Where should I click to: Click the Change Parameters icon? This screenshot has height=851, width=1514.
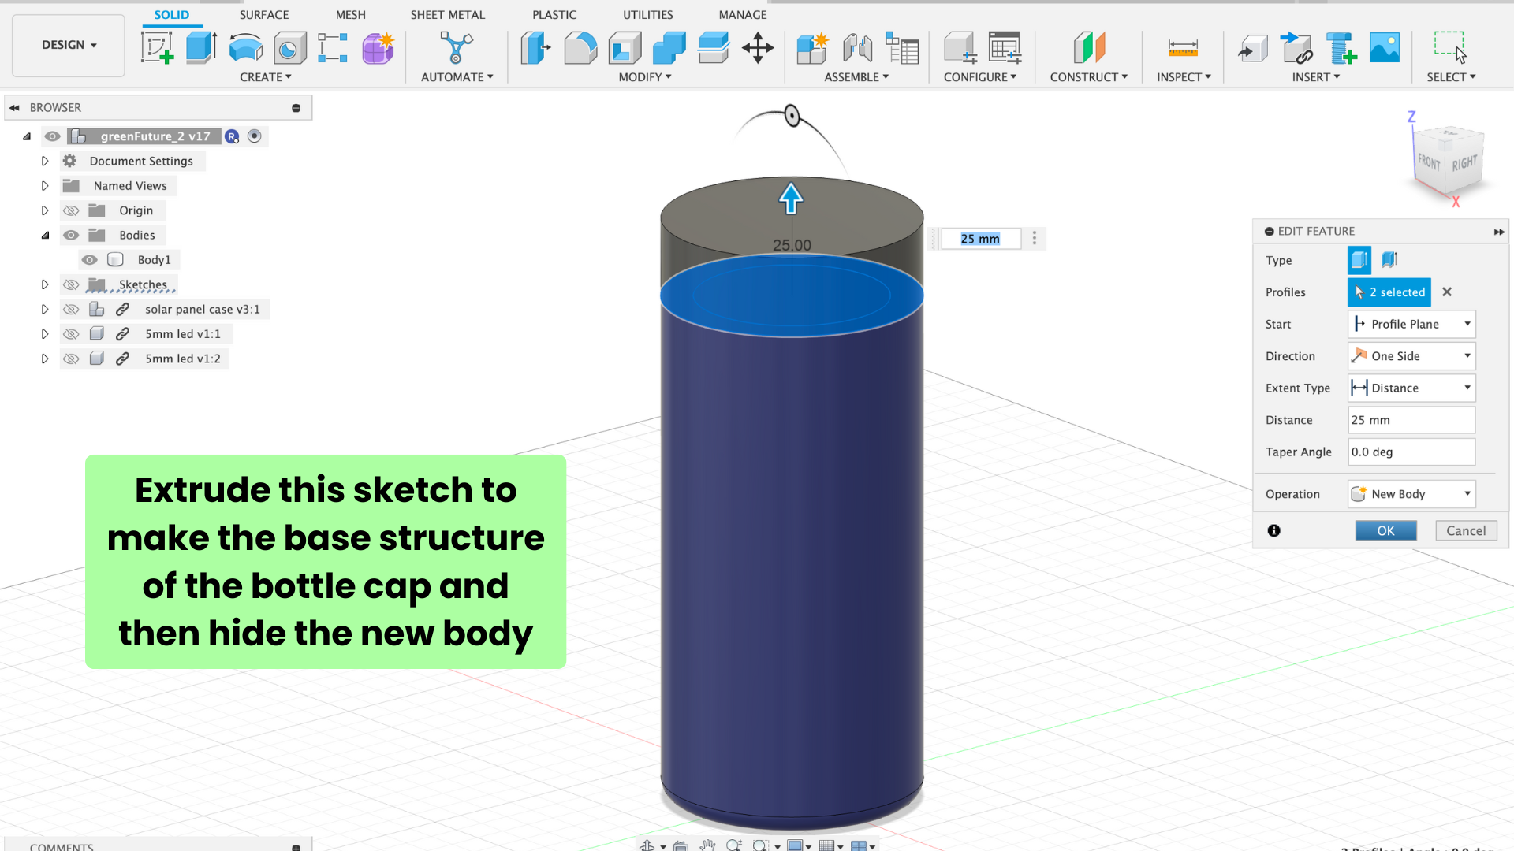902,48
